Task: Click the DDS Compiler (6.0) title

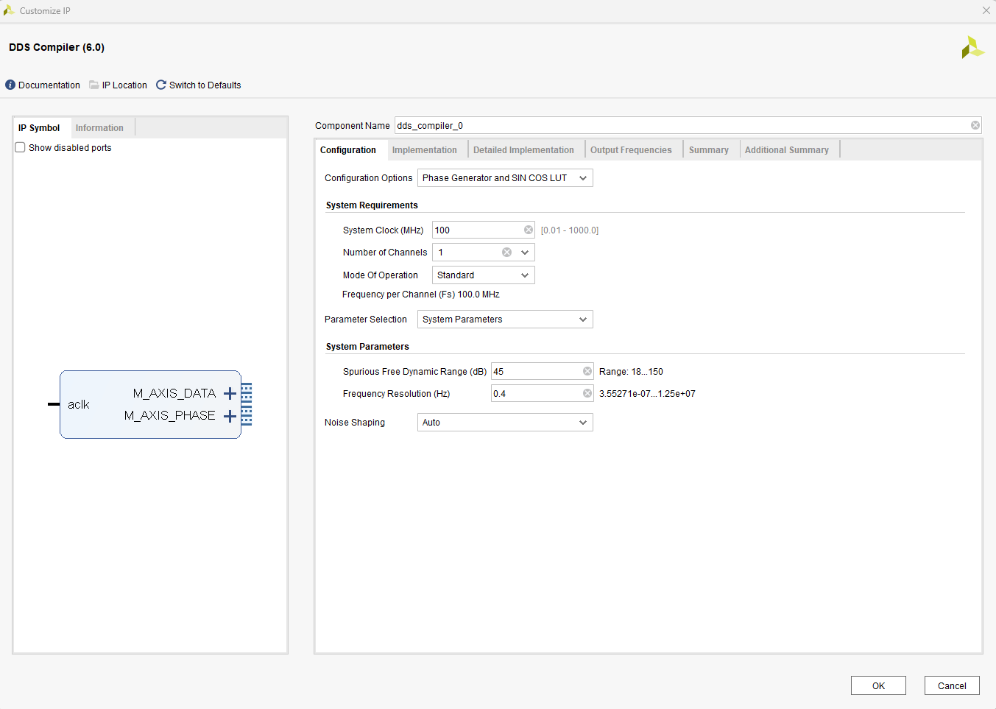Action: pyautogui.click(x=57, y=47)
